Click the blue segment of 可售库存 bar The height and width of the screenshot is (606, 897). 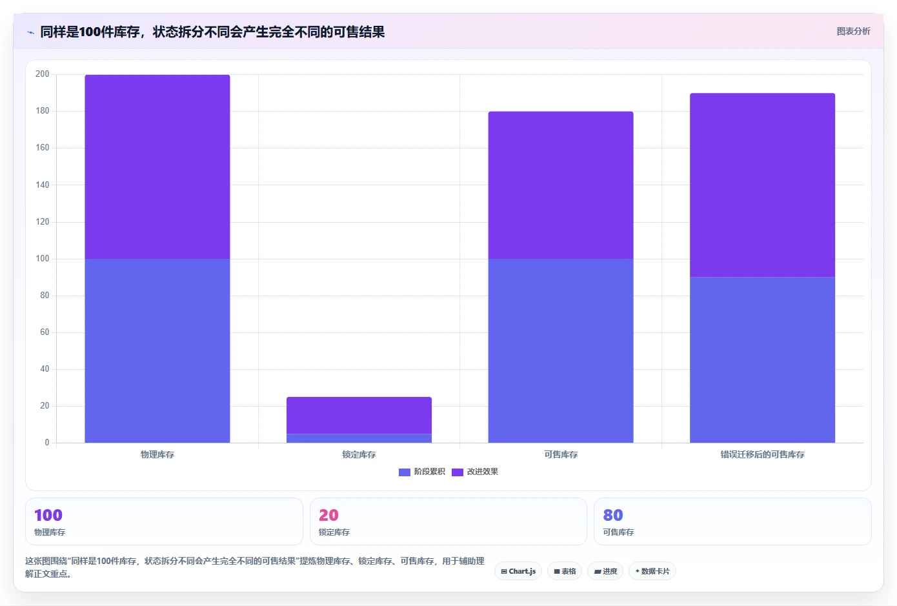561,351
